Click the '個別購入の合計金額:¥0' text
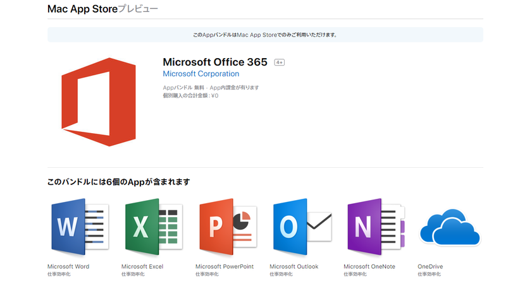 tap(190, 96)
